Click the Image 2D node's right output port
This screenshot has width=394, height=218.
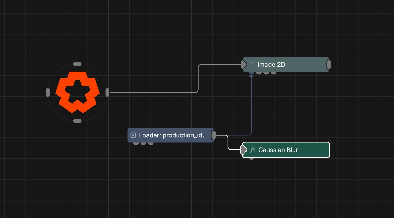click(329, 64)
